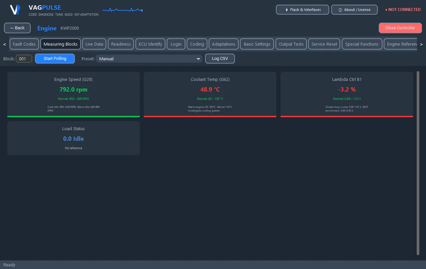Click the 0.0 Idle value
This screenshot has height=269, width=426.
(74, 138)
